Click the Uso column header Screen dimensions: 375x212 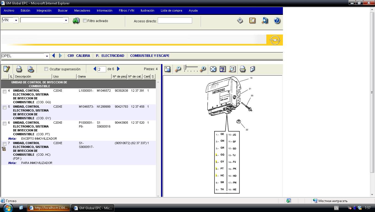[64, 76]
